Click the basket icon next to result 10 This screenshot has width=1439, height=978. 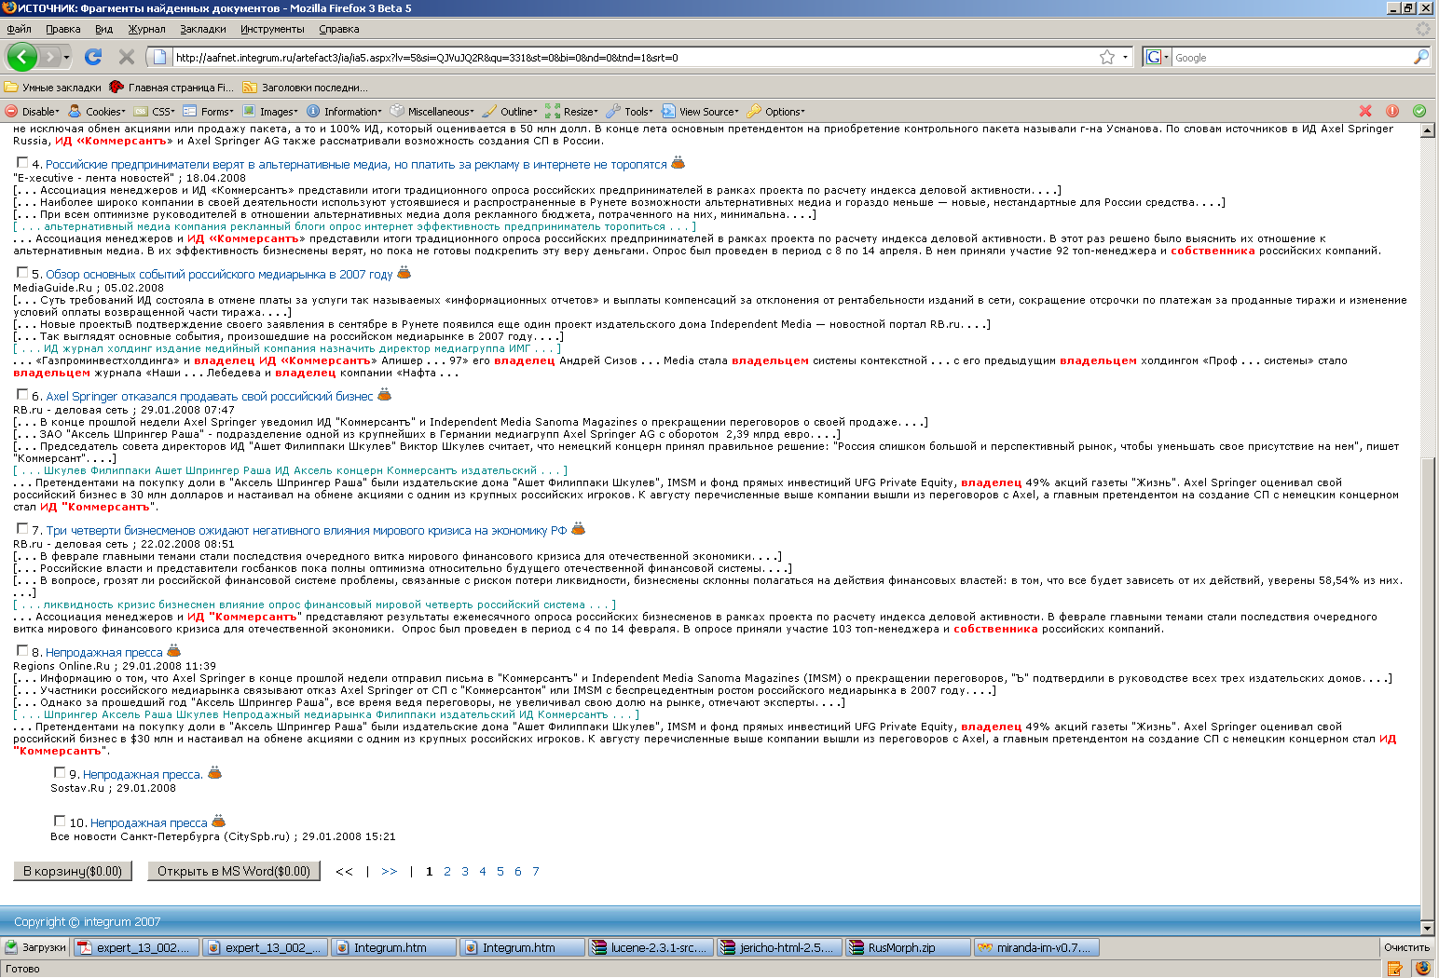(219, 822)
